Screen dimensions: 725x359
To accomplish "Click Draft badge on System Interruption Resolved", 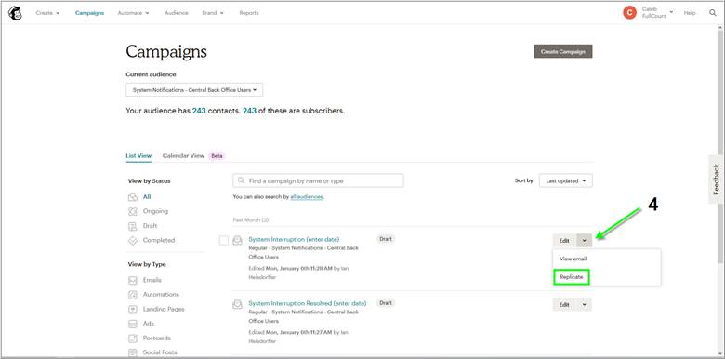I will [386, 303].
